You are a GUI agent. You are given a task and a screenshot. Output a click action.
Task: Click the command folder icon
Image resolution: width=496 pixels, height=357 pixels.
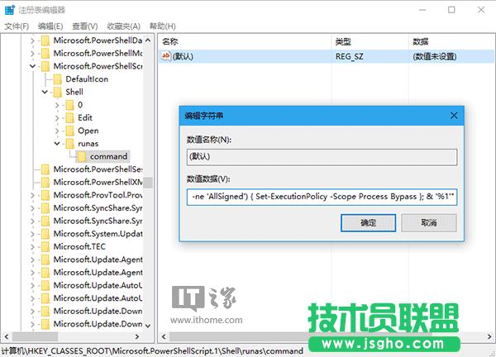pos(82,156)
